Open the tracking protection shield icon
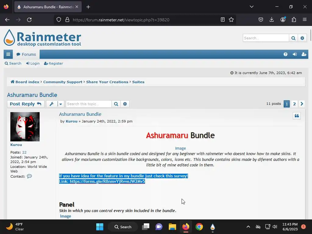The width and height of the screenshot is (312, 234). (x=59, y=20)
